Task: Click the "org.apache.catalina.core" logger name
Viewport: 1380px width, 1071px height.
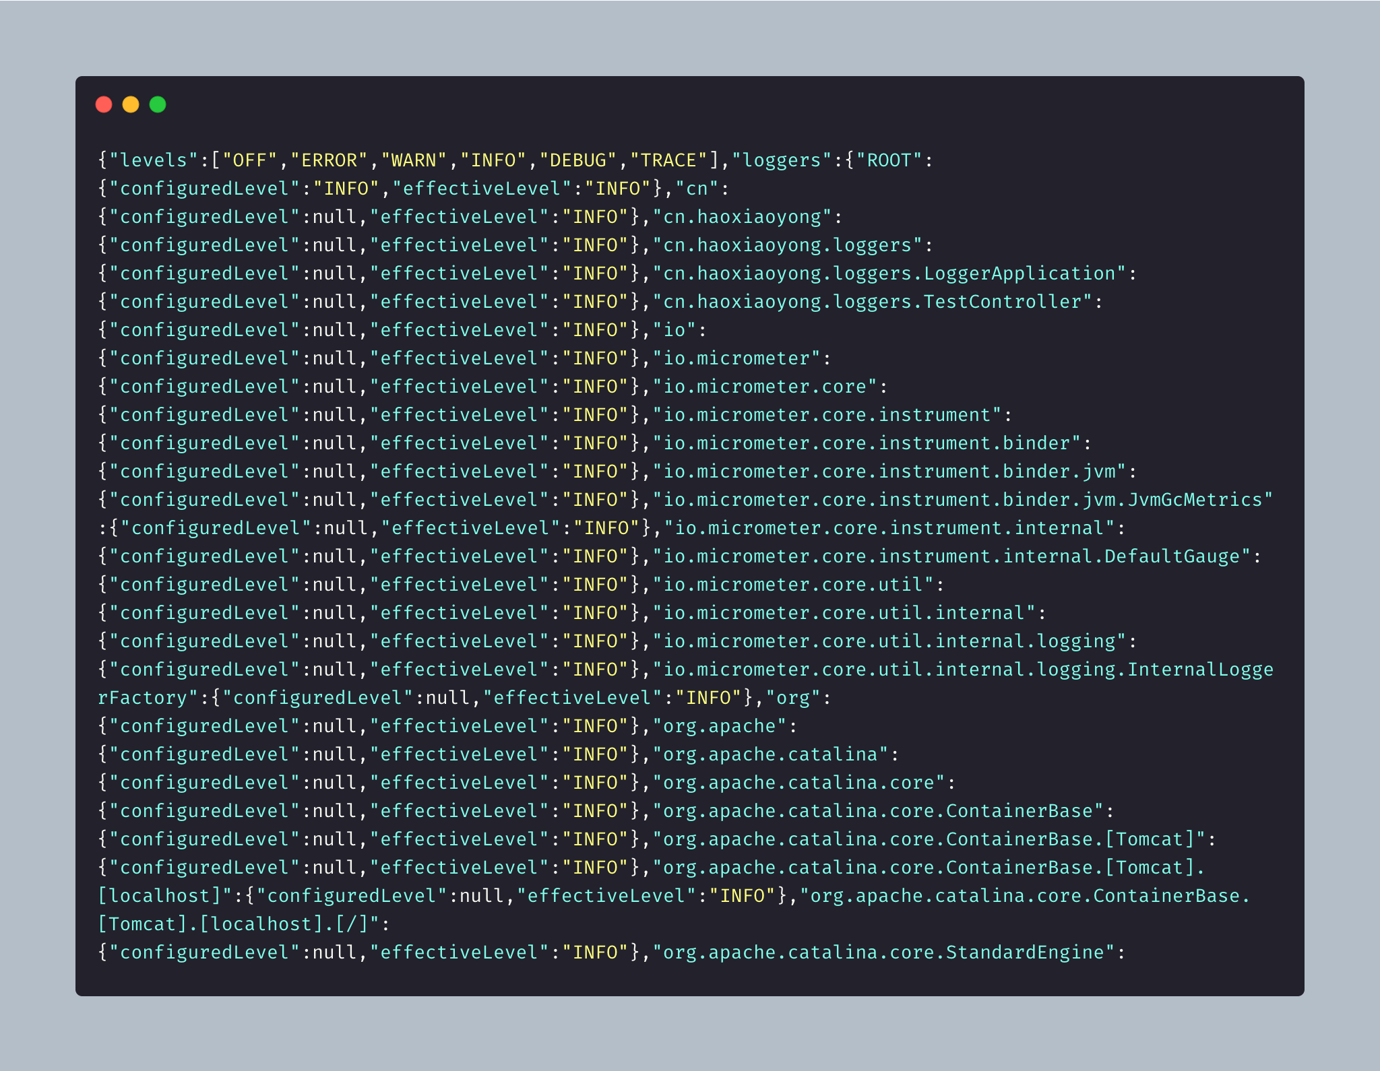Action: pyautogui.click(x=799, y=783)
